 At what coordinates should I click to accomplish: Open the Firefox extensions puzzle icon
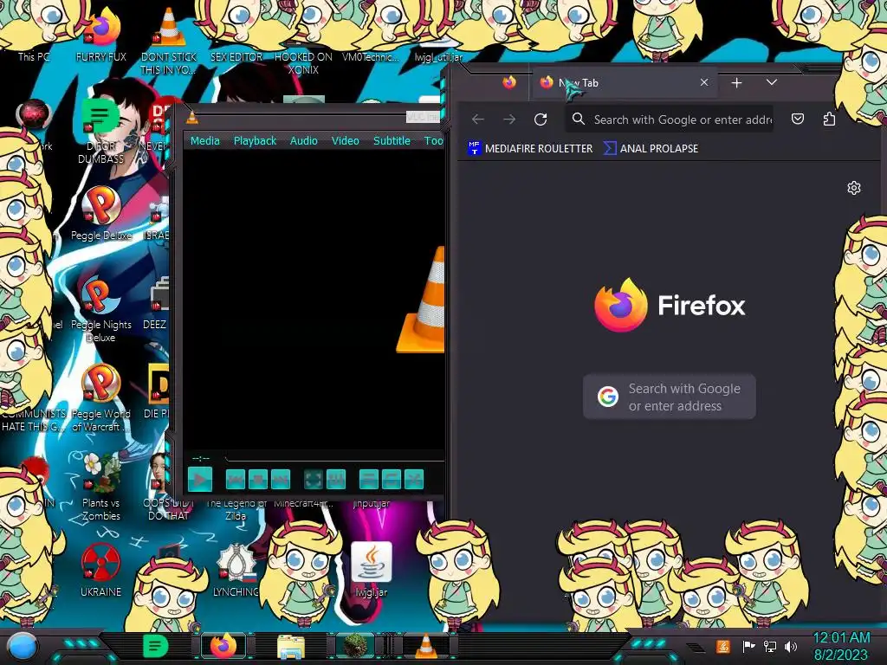(829, 119)
